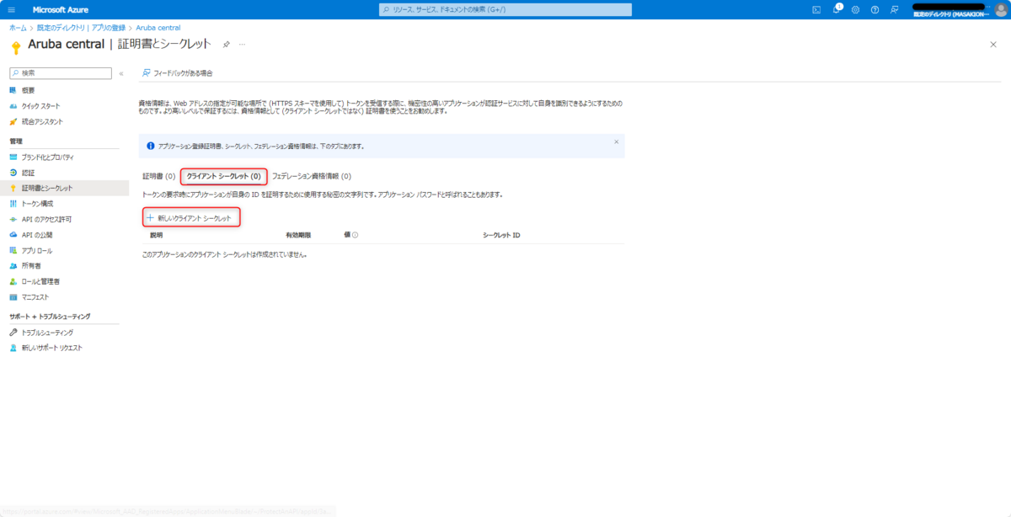The height and width of the screenshot is (517, 1011).
Task: Go to ホーム breadcrumb link
Action: tap(18, 28)
